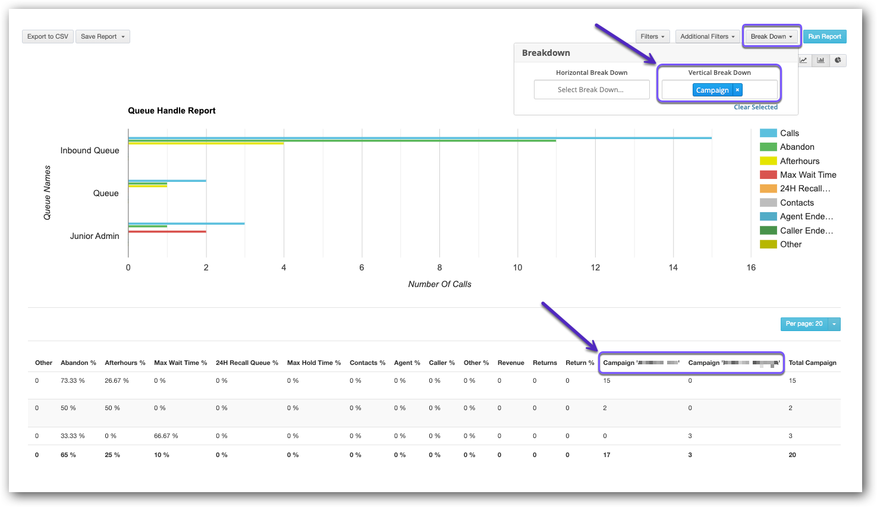The height and width of the screenshot is (507, 877).
Task: Switch to the pie chart view
Action: pos(838,60)
